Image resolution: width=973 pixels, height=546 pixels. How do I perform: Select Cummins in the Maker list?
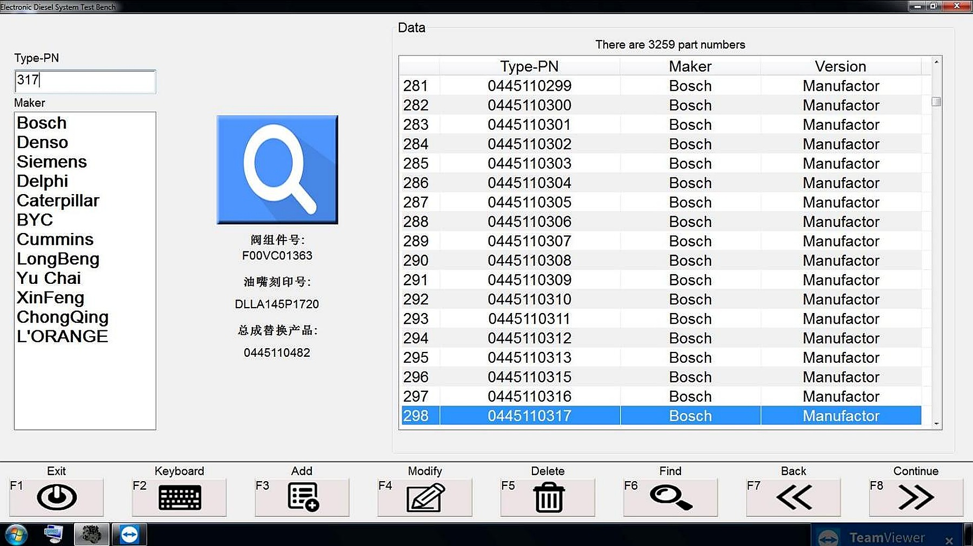point(55,239)
